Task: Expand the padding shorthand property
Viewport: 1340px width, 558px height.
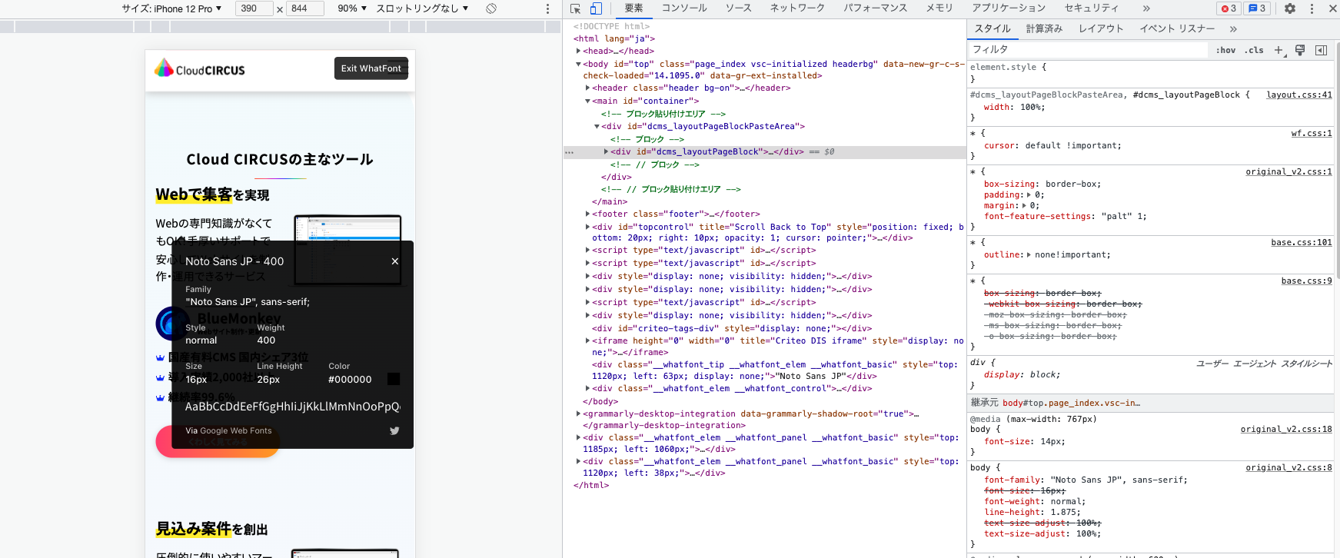Action: [1029, 195]
